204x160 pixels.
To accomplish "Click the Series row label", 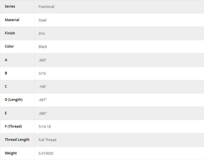I will point(10,6).
